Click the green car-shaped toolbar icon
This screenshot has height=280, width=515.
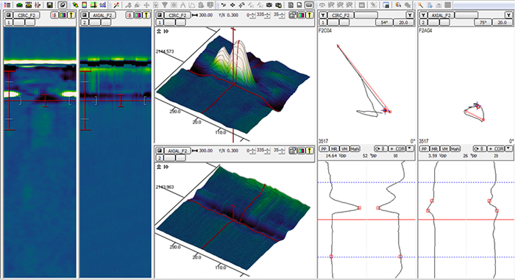[20, 5]
